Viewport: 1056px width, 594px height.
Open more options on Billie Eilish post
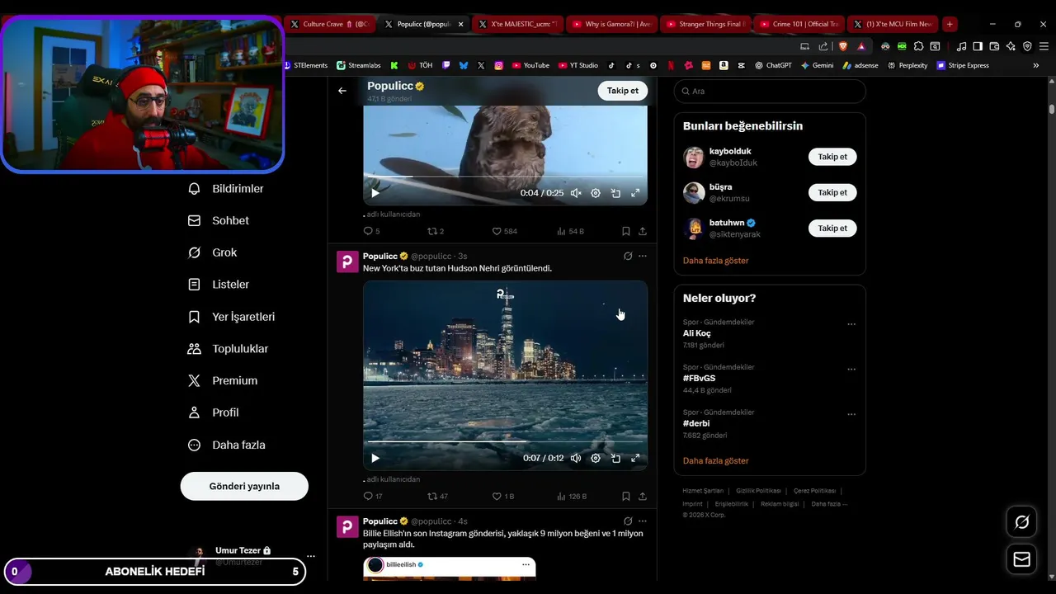[643, 521]
